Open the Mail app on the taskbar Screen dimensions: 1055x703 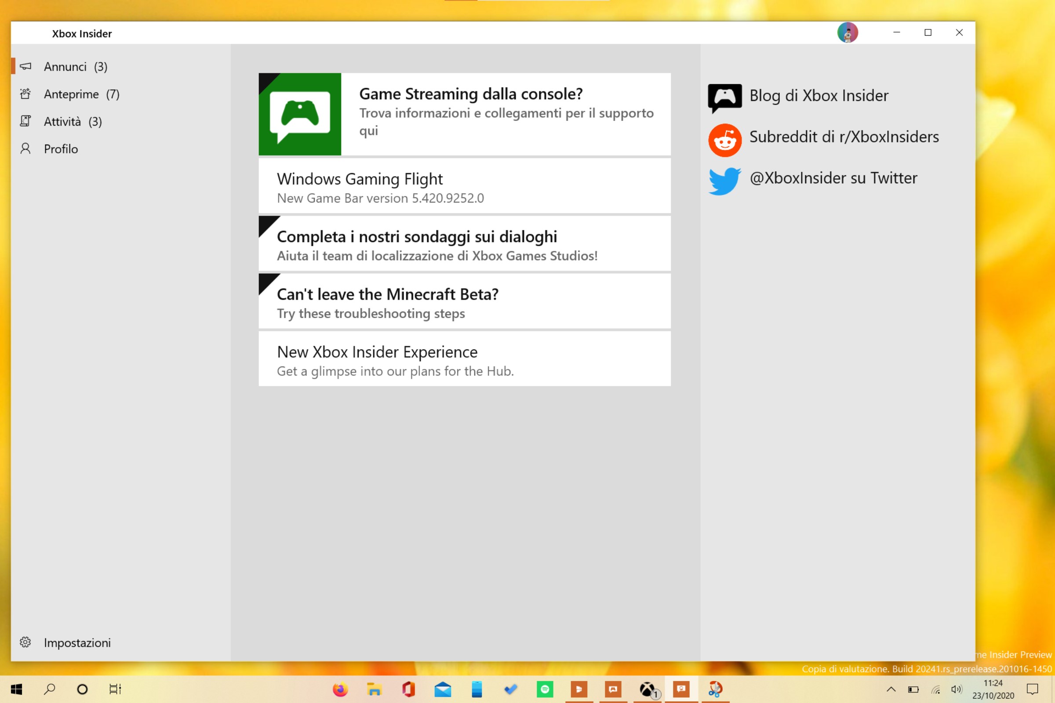[x=443, y=689]
